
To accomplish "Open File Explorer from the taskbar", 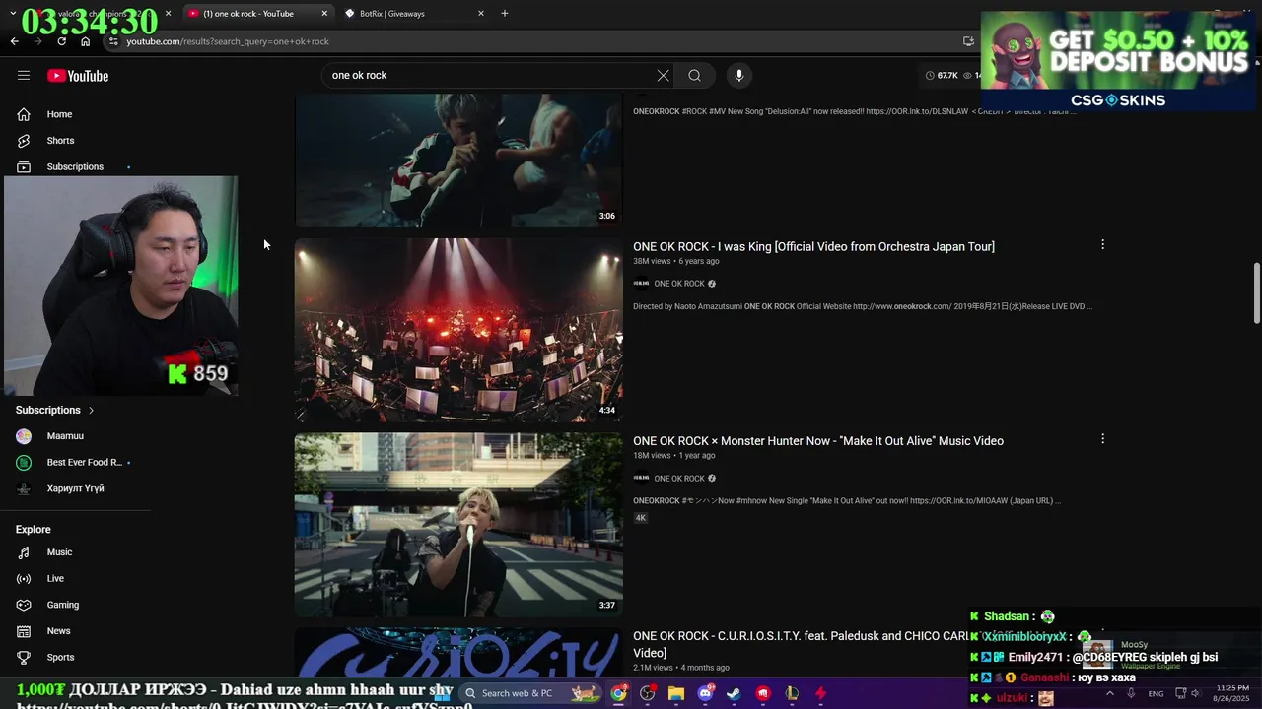I will coord(676,693).
